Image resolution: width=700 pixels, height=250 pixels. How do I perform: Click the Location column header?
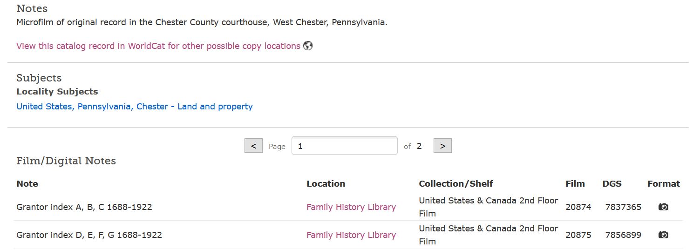coord(326,183)
